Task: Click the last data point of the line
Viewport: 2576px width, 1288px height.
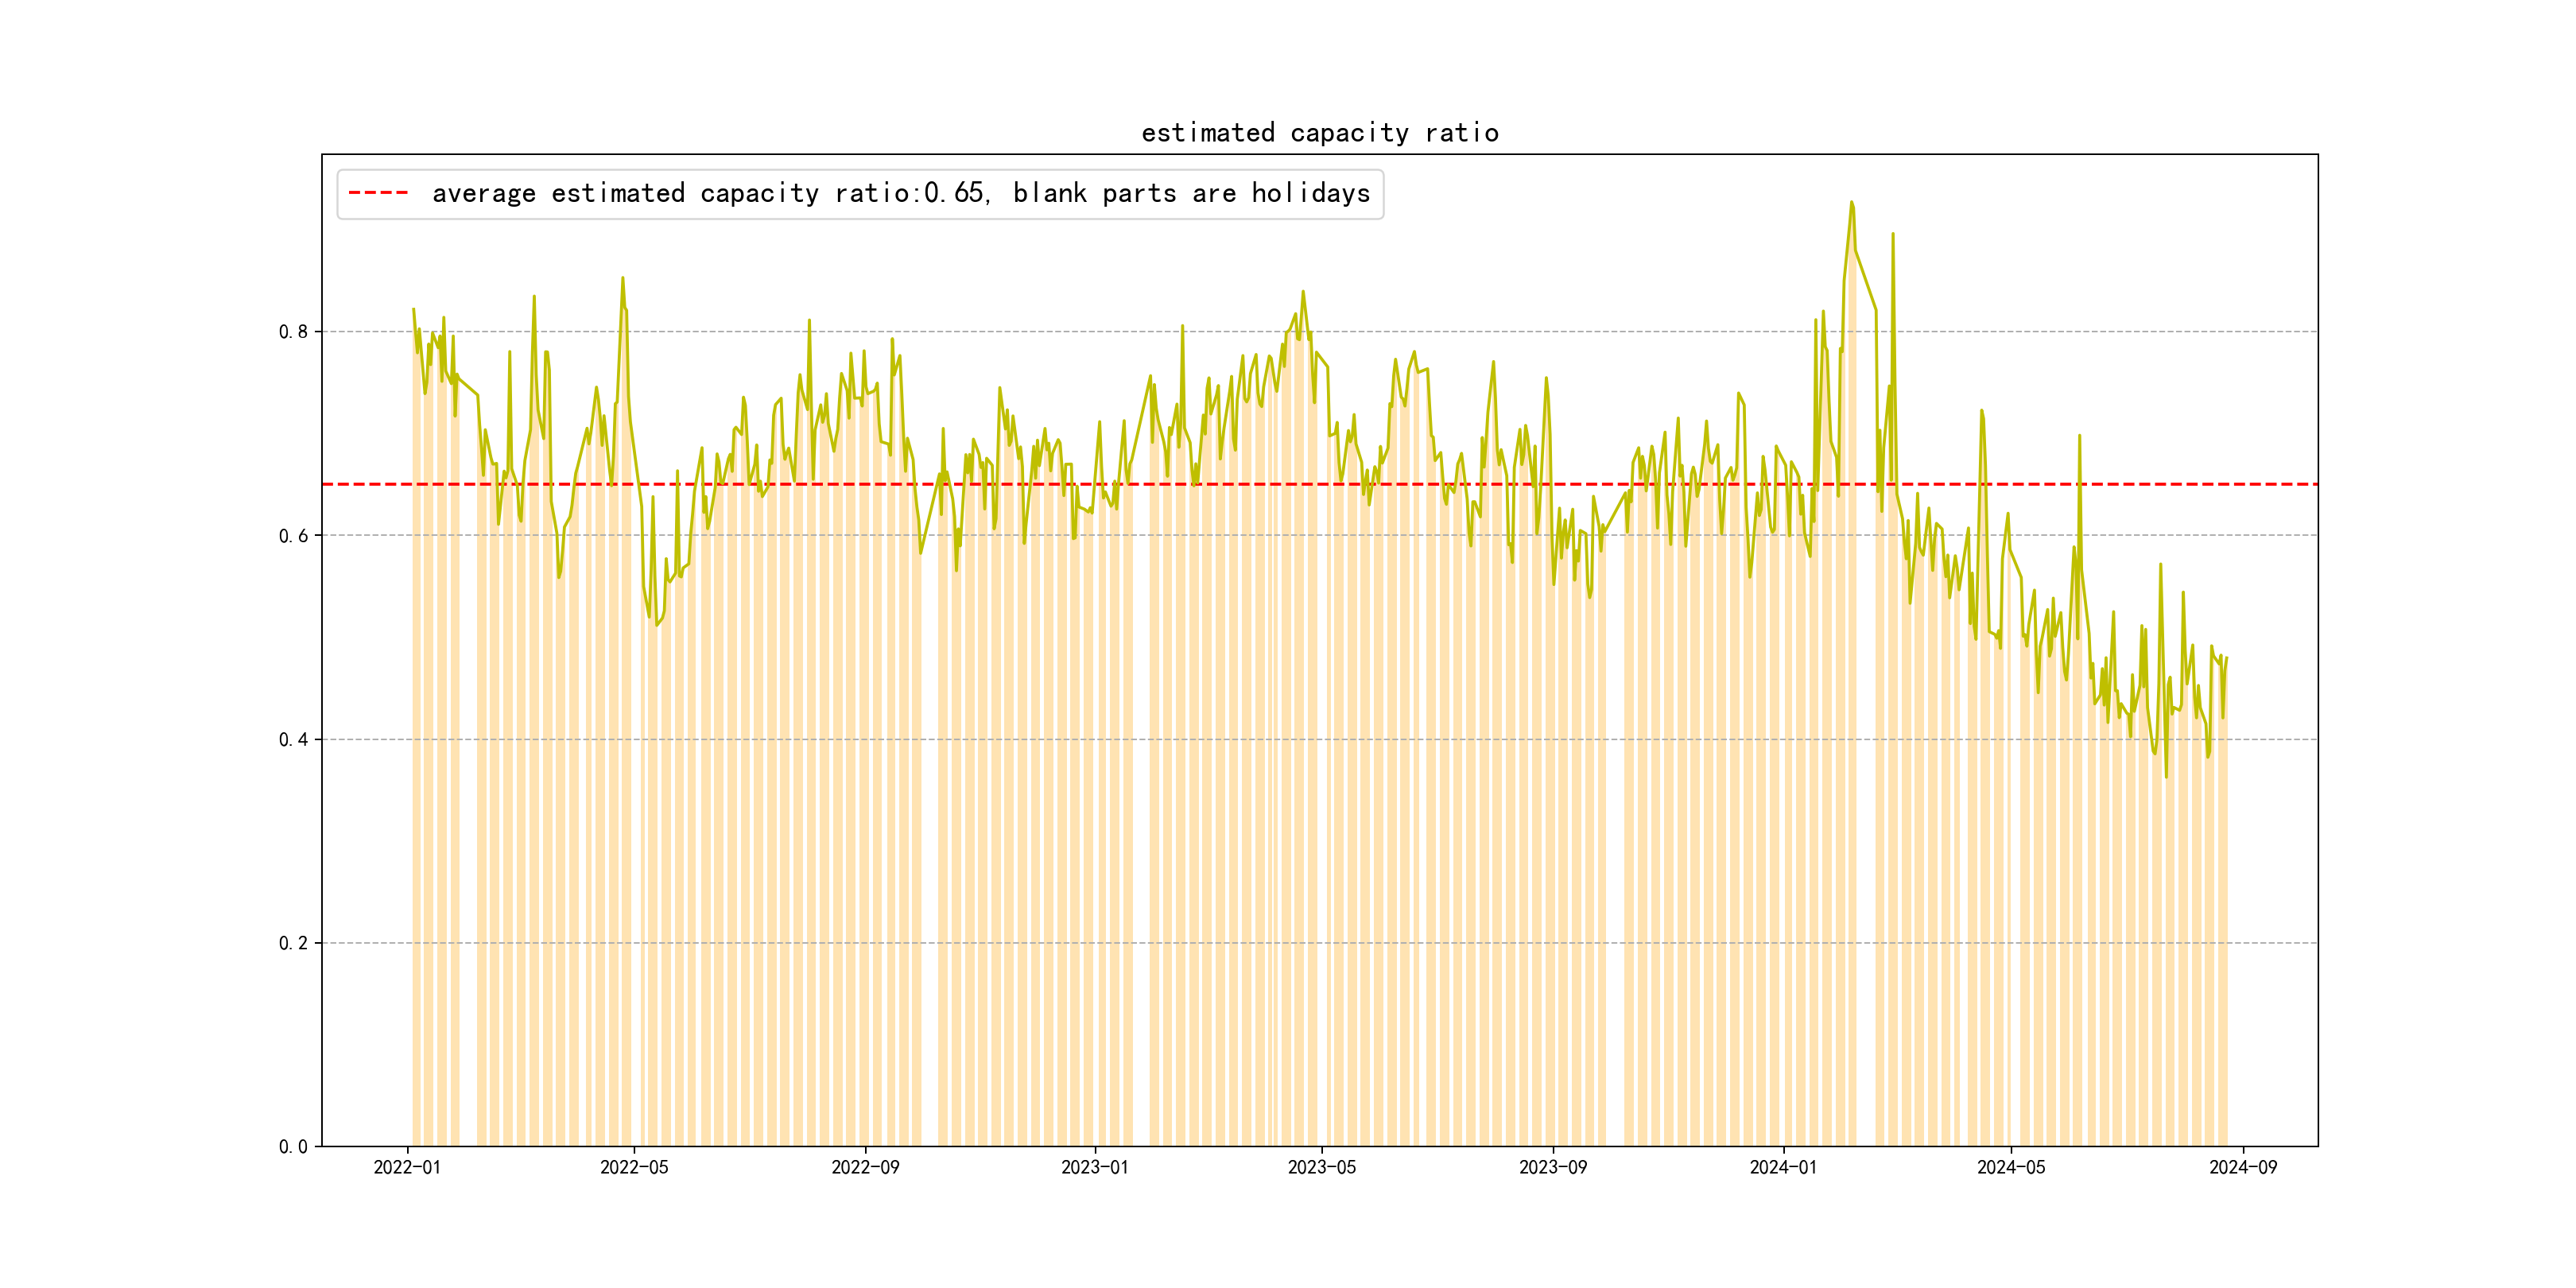Action: 2226,658
